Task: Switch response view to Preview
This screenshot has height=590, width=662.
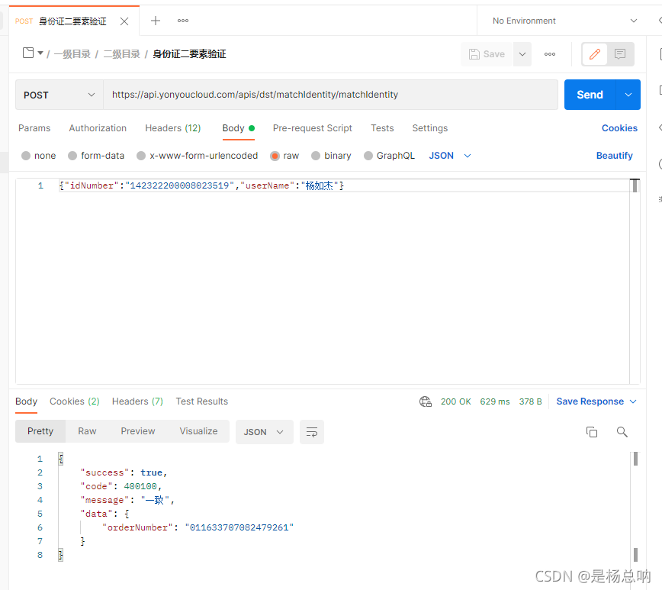Action: point(137,431)
